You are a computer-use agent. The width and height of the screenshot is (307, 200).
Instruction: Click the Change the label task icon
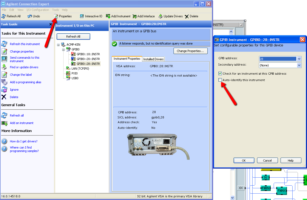(4, 74)
